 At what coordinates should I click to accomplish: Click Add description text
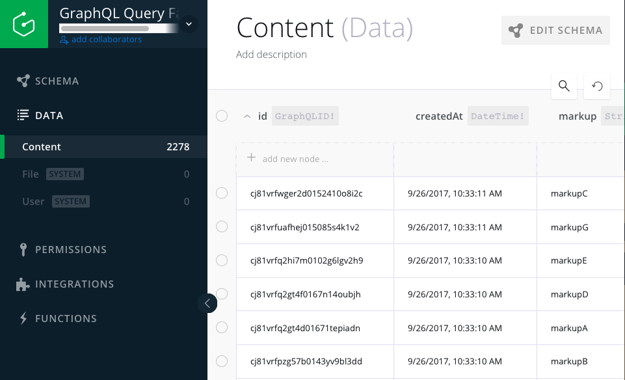[271, 54]
